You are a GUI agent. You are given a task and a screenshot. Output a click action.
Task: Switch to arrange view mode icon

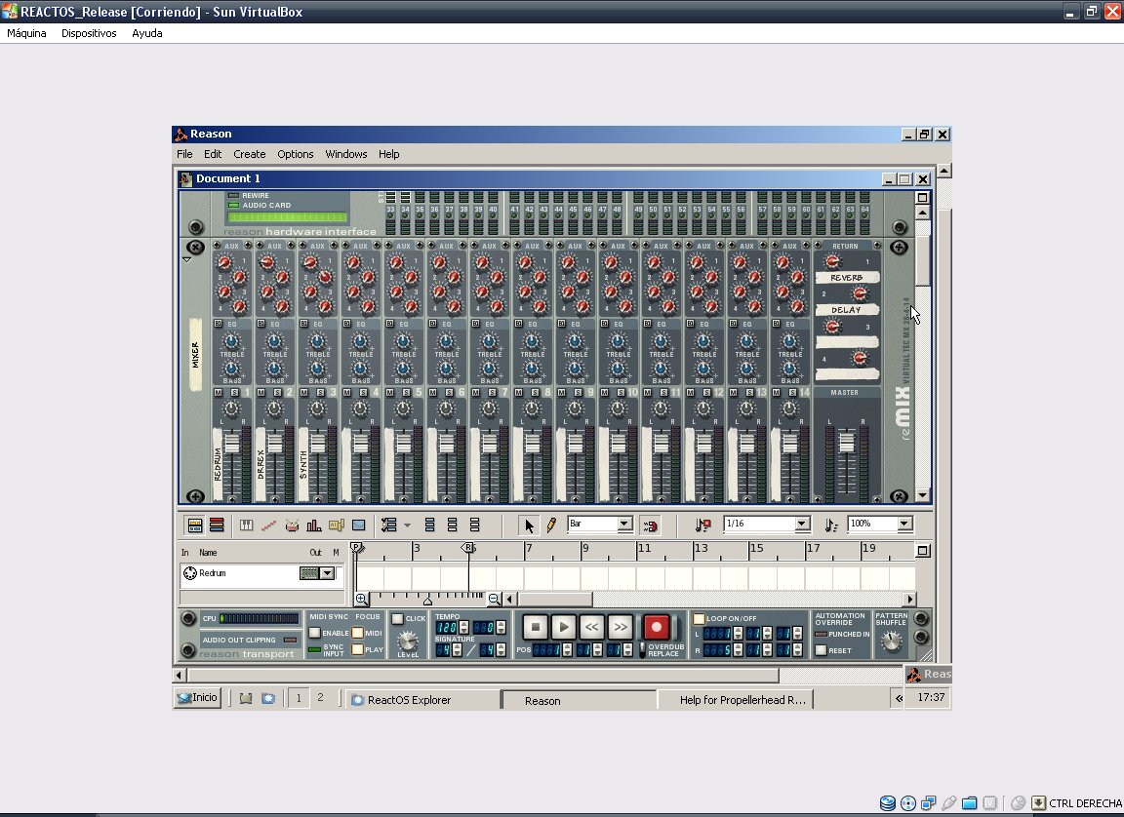click(217, 525)
